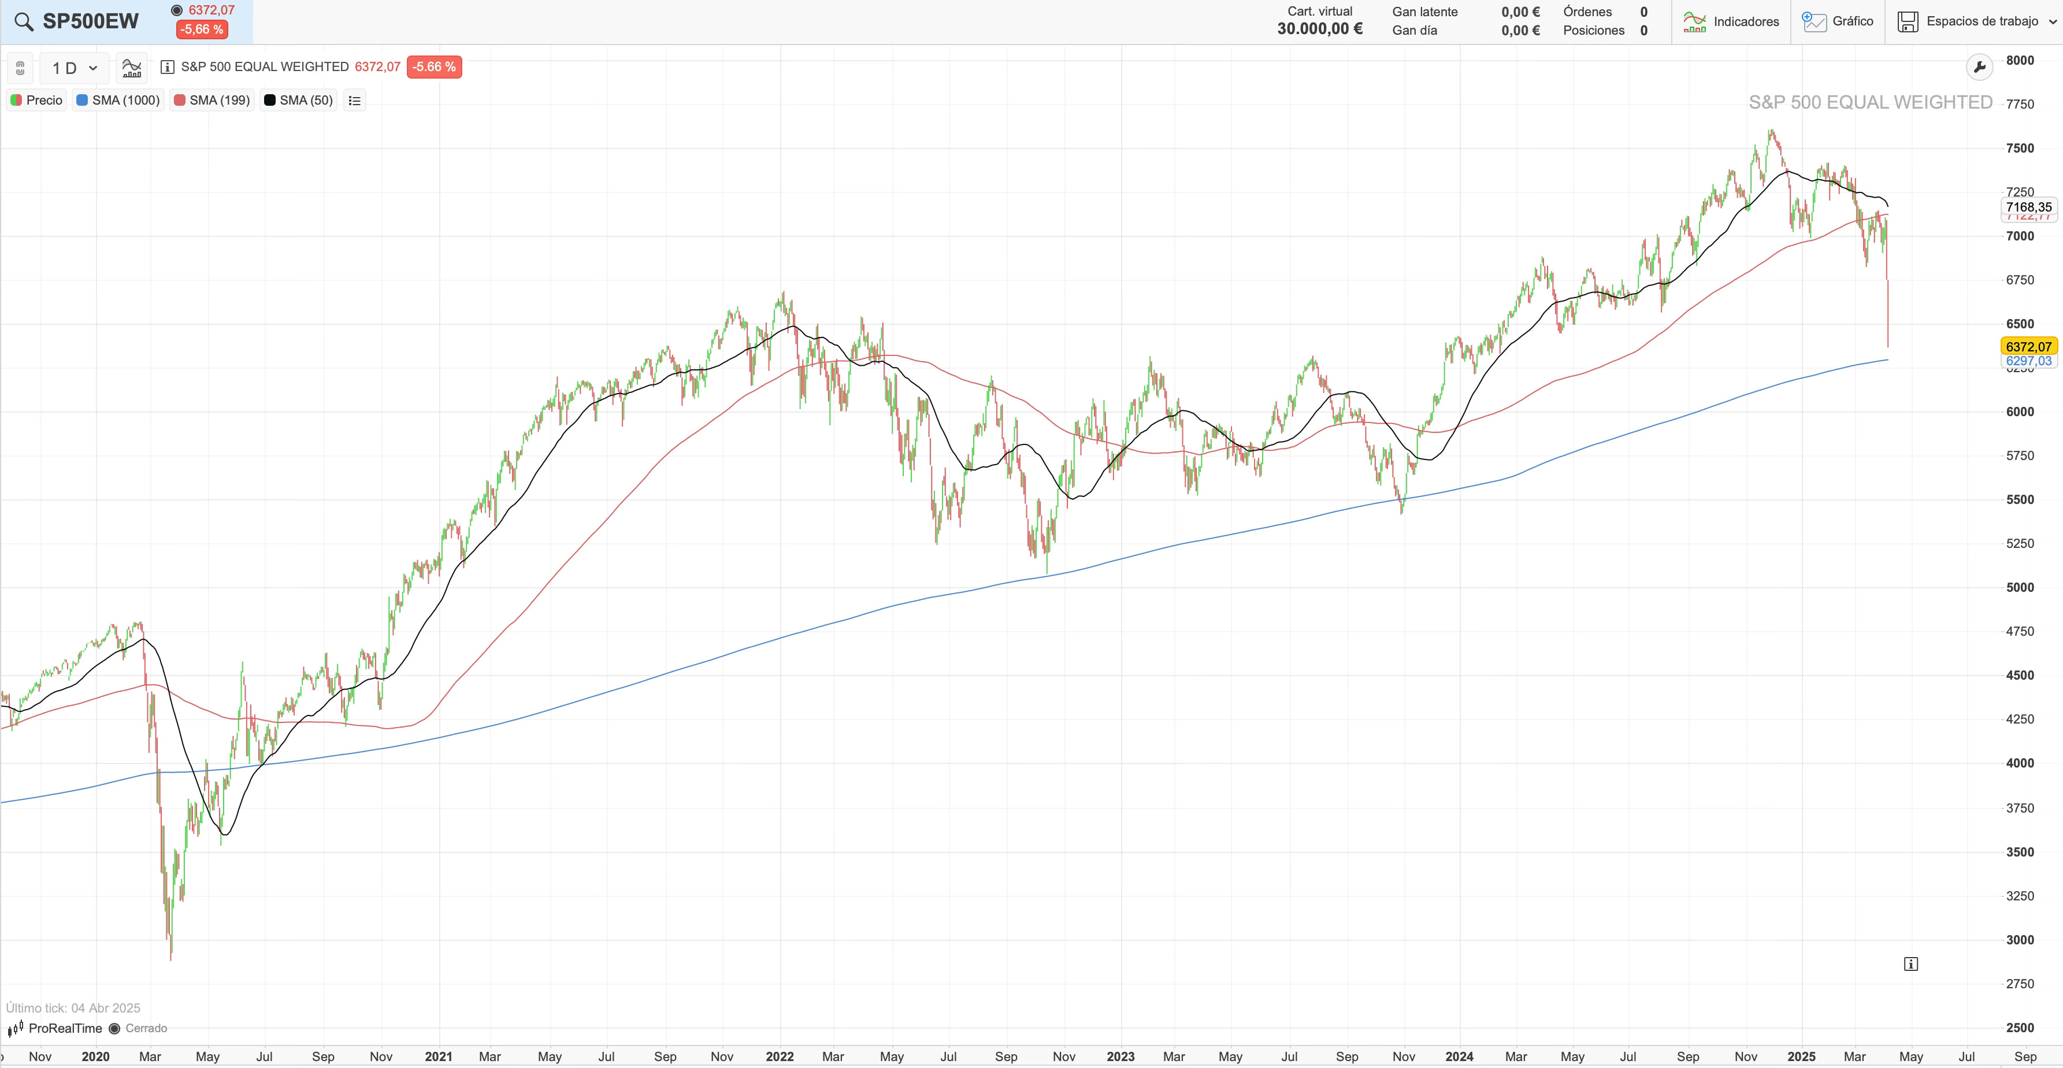Click the info icon before S&P 500 EQUAL WEIGHTED
Screen dimensions: 2063x1068
[168, 67]
